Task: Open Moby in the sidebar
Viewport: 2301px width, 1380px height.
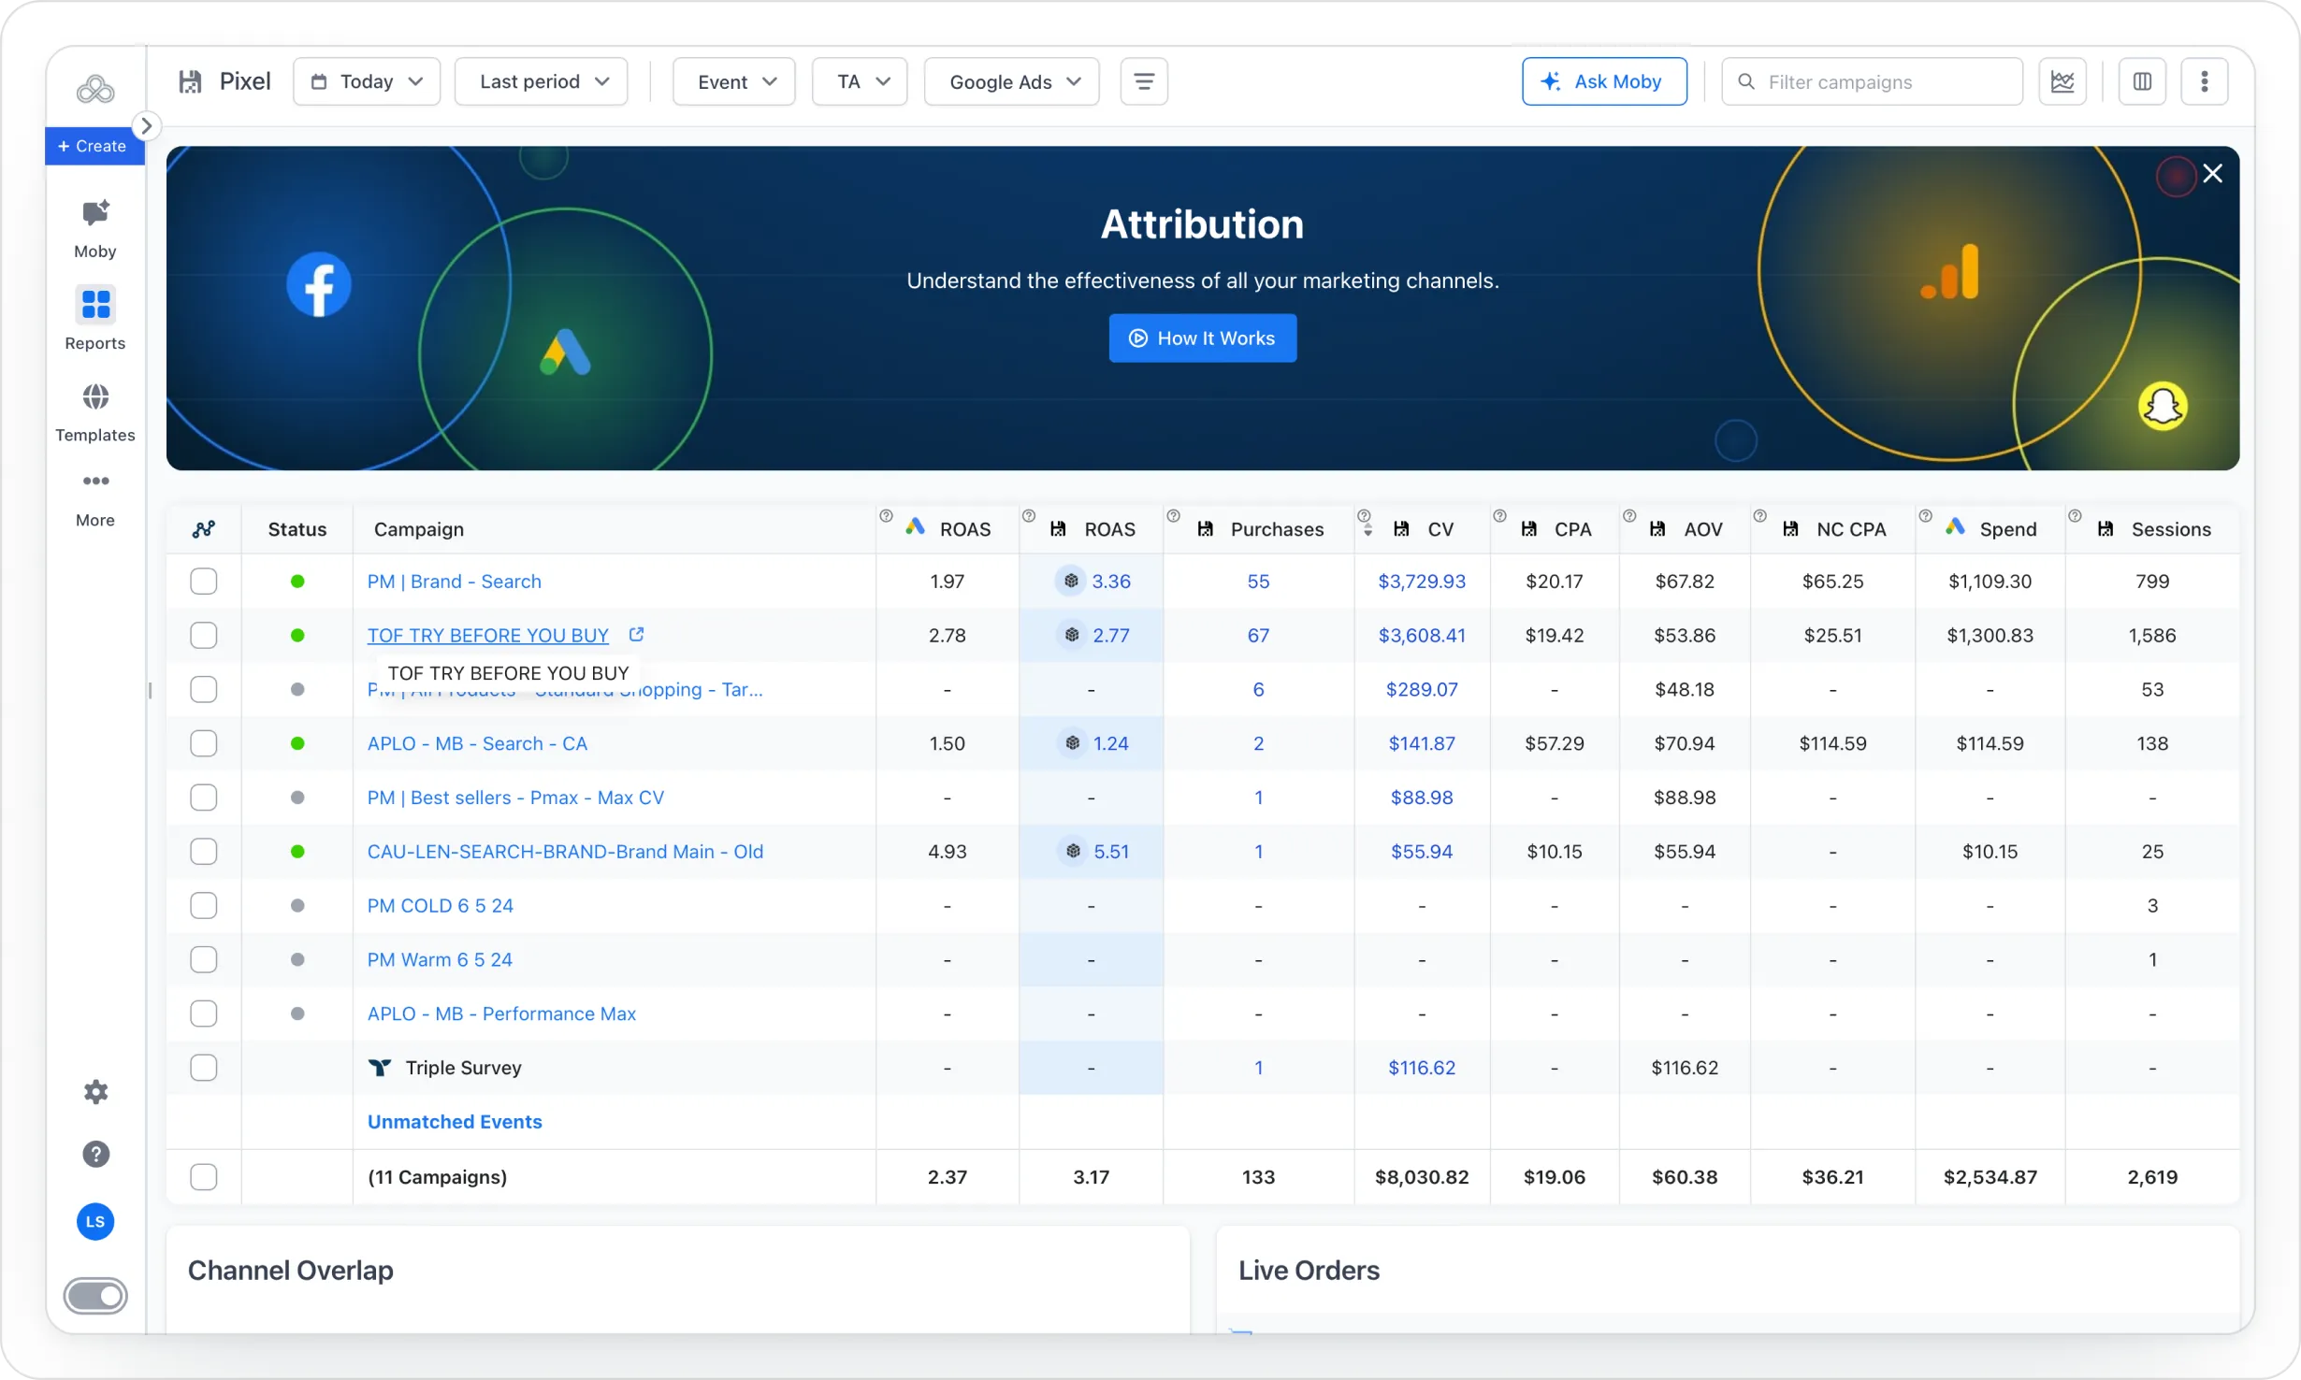Action: 94,227
